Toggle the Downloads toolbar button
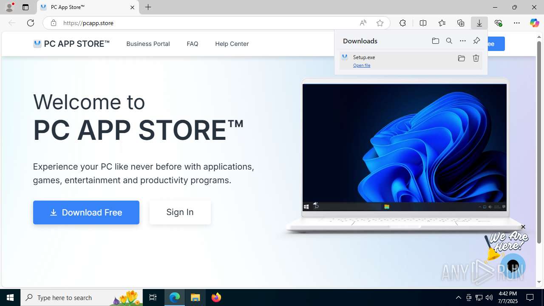 click(479, 23)
